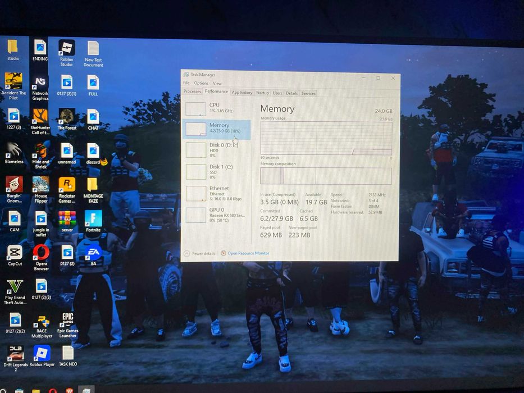Open the Network Graphics shortcut
This screenshot has height=393, width=524.
point(40,88)
